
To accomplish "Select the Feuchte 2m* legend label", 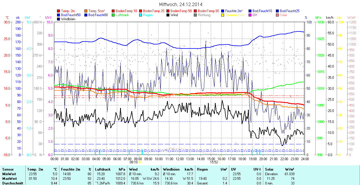I will coord(234,11).
